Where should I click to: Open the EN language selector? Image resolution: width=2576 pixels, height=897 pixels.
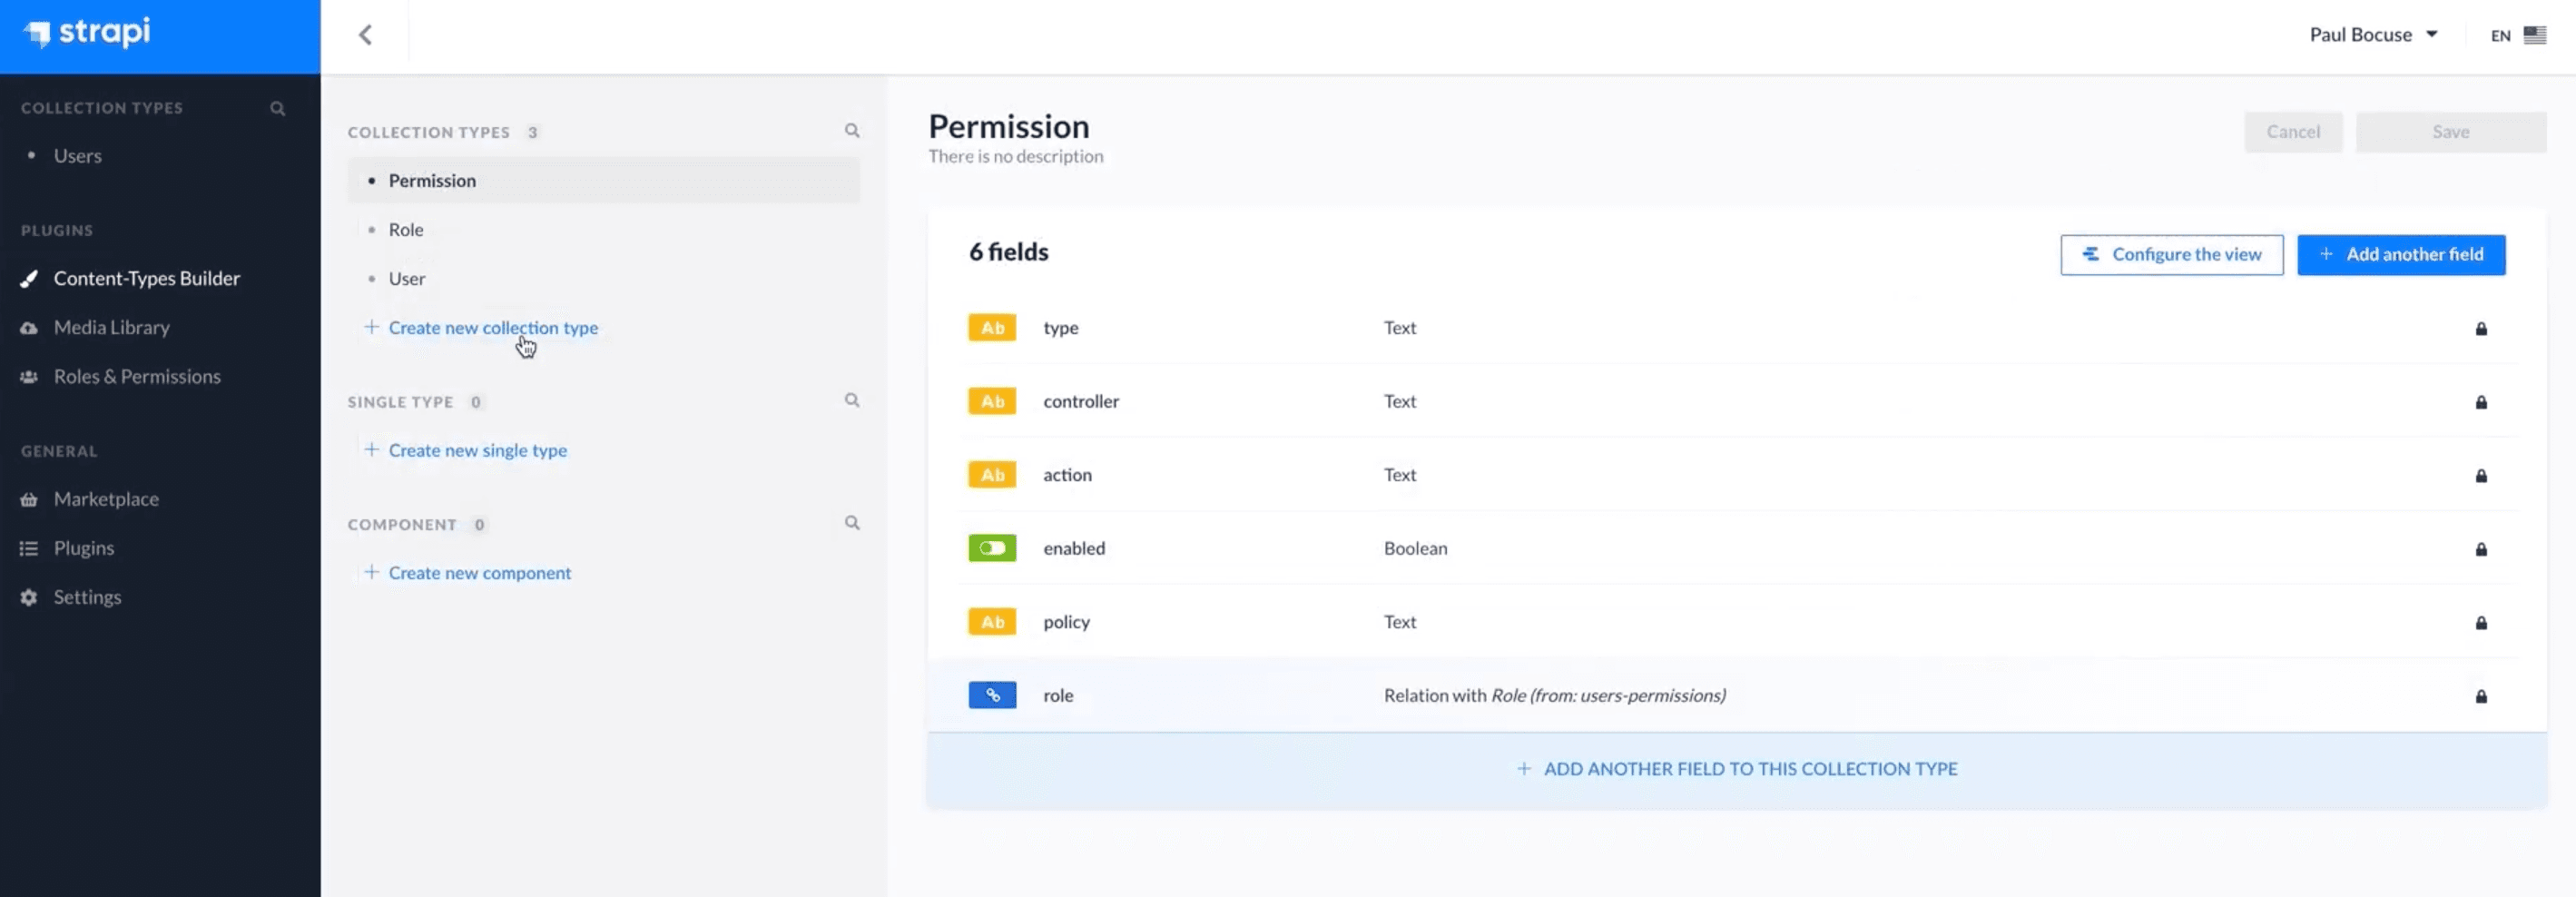tap(2517, 35)
